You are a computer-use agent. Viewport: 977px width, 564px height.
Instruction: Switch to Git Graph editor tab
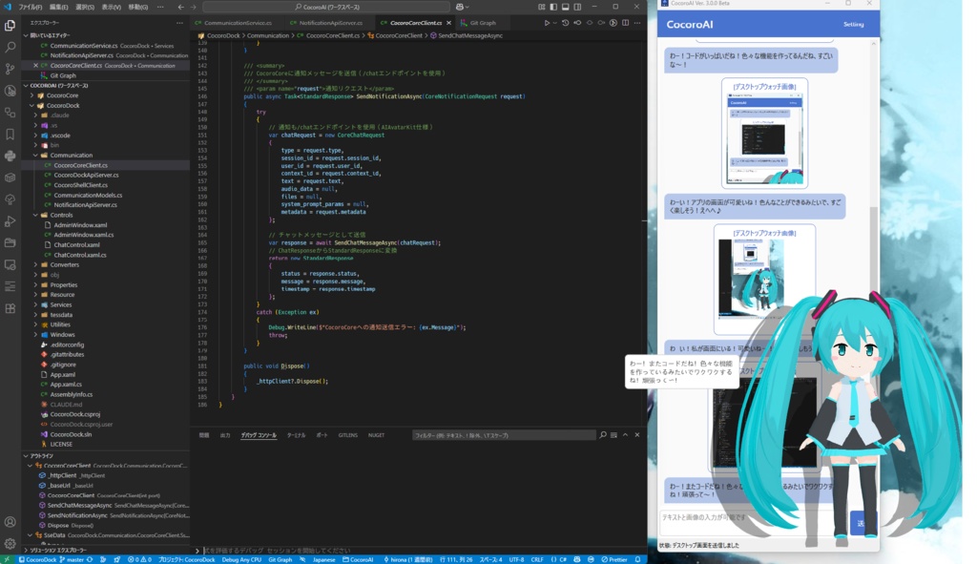pos(482,23)
